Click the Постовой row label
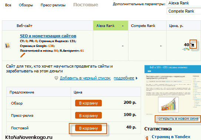 [x=20, y=128]
